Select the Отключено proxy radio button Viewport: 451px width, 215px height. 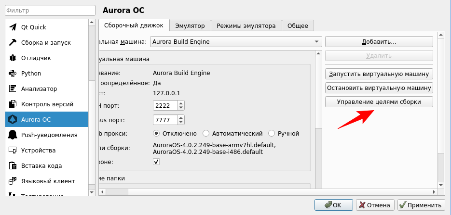tap(156, 133)
